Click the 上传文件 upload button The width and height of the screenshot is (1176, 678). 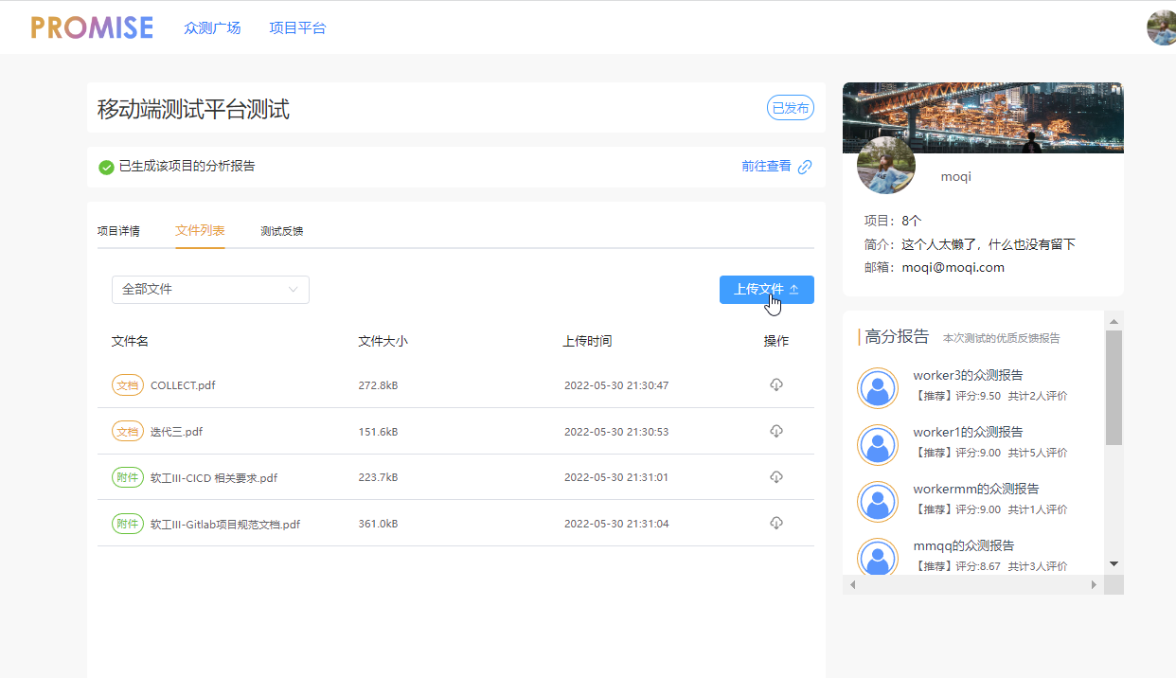(767, 290)
